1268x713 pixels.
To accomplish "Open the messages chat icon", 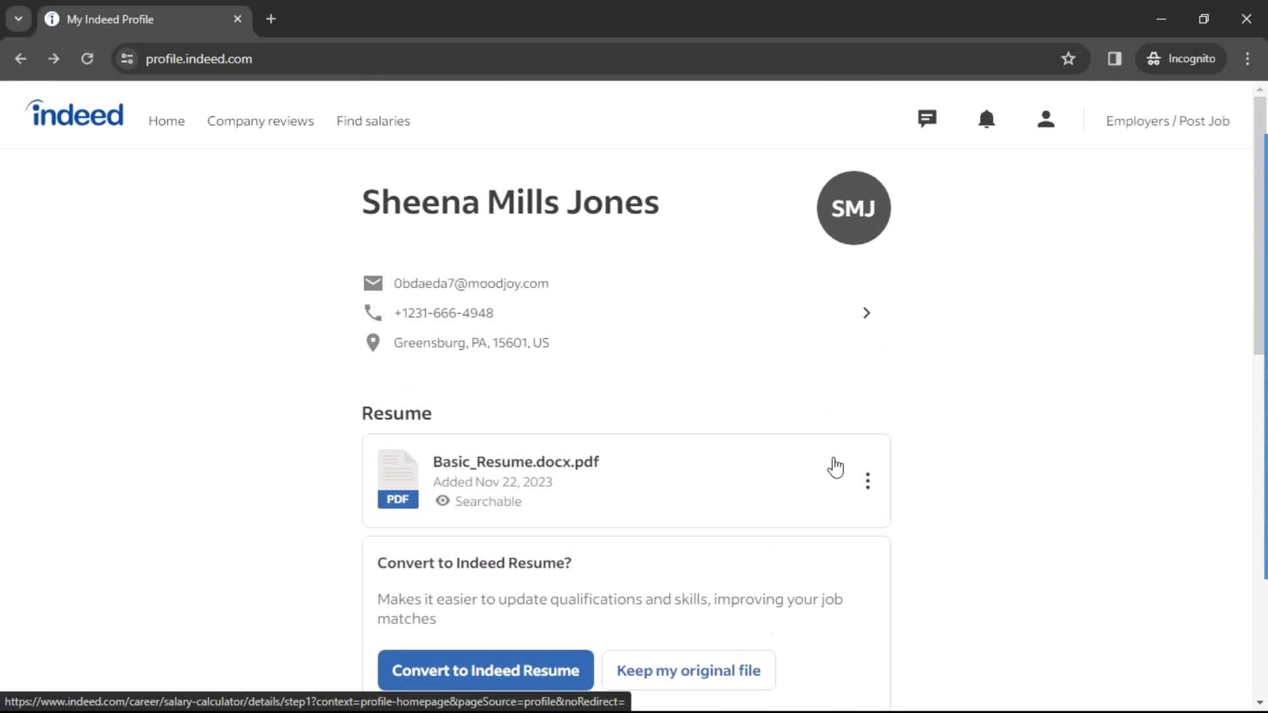I will tap(927, 119).
